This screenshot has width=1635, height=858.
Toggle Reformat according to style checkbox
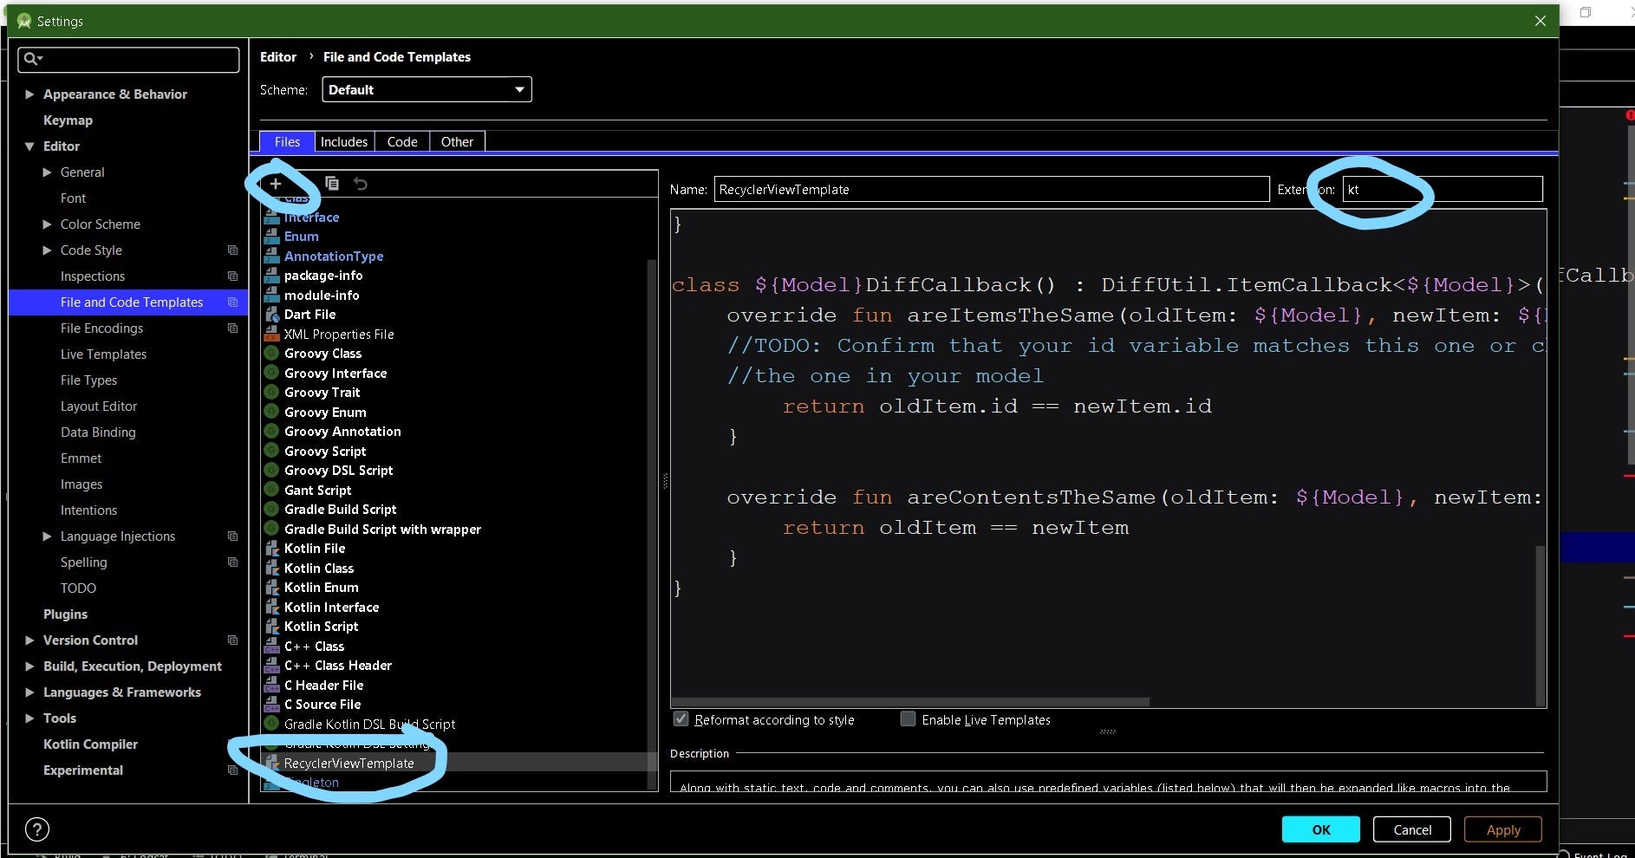(681, 719)
